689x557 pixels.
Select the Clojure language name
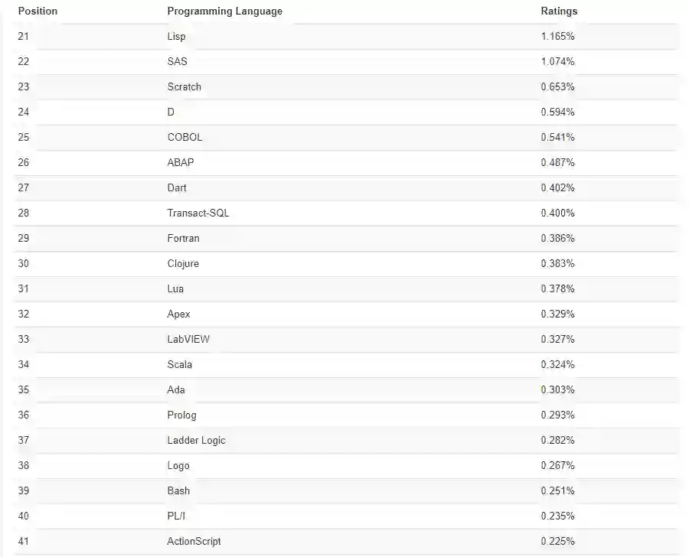183,263
